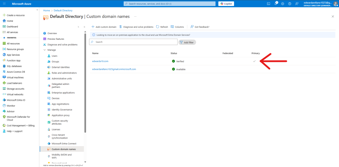The width and height of the screenshot is (339, 167).
Task: Click the portal search box
Action: [x=169, y=4]
